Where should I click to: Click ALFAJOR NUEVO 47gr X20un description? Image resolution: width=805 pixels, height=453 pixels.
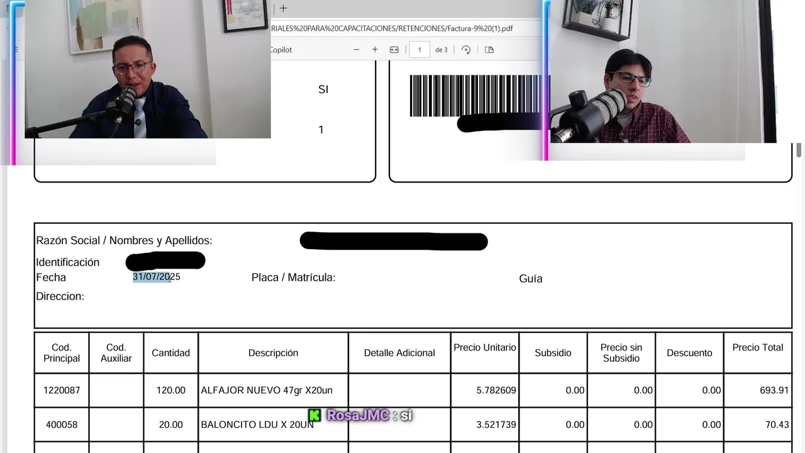click(267, 390)
